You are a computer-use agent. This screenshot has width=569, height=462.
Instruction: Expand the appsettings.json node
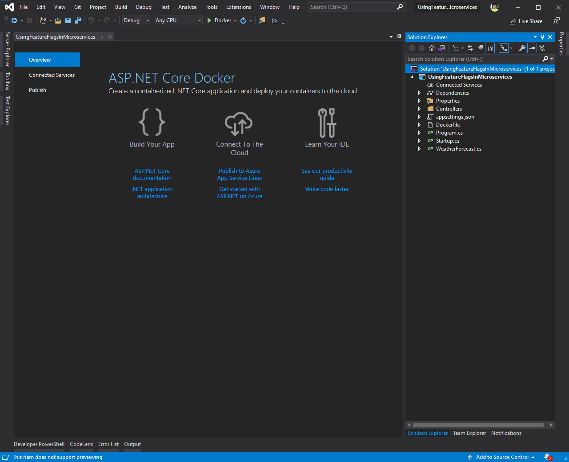click(419, 117)
